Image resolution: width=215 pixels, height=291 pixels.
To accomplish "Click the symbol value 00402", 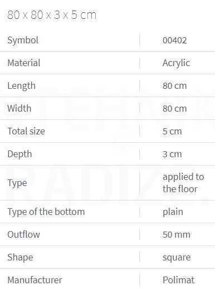I will point(174,41).
